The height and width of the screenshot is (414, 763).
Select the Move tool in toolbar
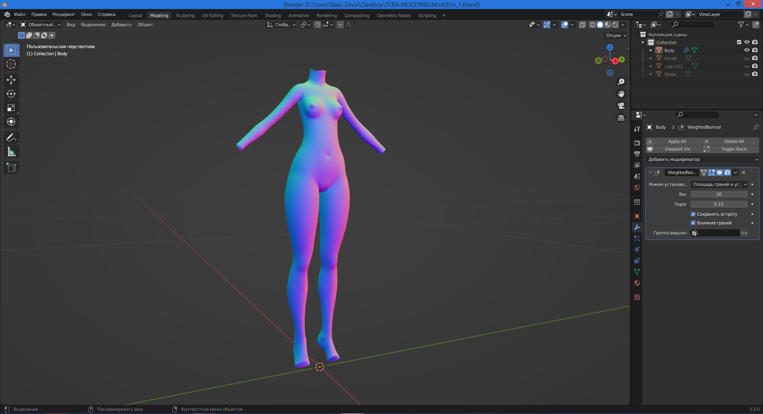click(x=11, y=80)
